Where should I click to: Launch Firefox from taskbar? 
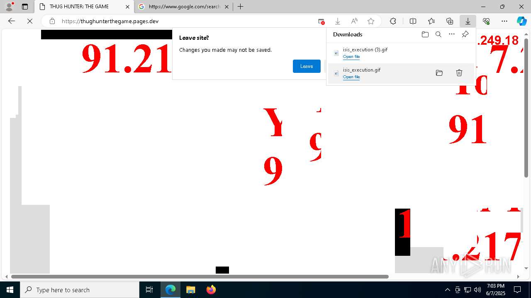coord(211,290)
